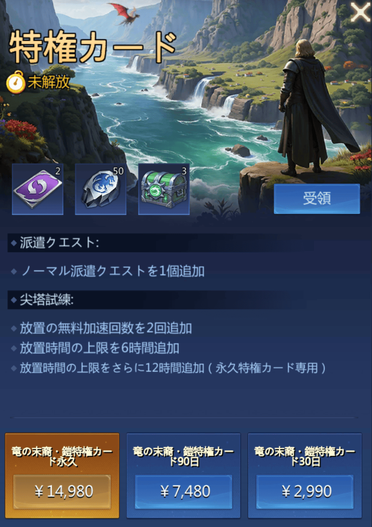Select the ノーマル派遣クエストを1個追加 line
The width and height of the screenshot is (372, 527).
[x=112, y=271]
